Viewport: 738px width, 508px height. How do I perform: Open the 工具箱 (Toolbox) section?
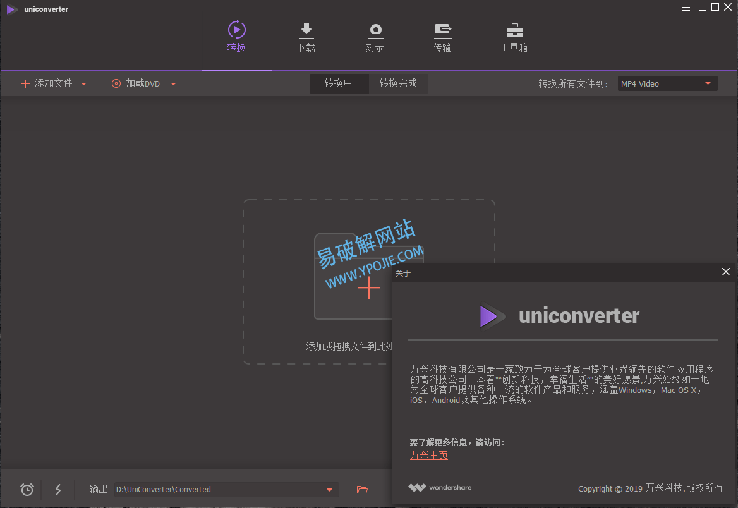(x=514, y=37)
